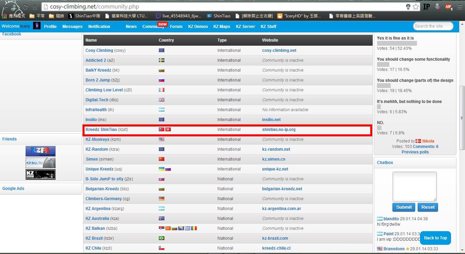Click inside the Chatbox message textarea
The width and height of the screenshot is (465, 254).
coord(415,186)
